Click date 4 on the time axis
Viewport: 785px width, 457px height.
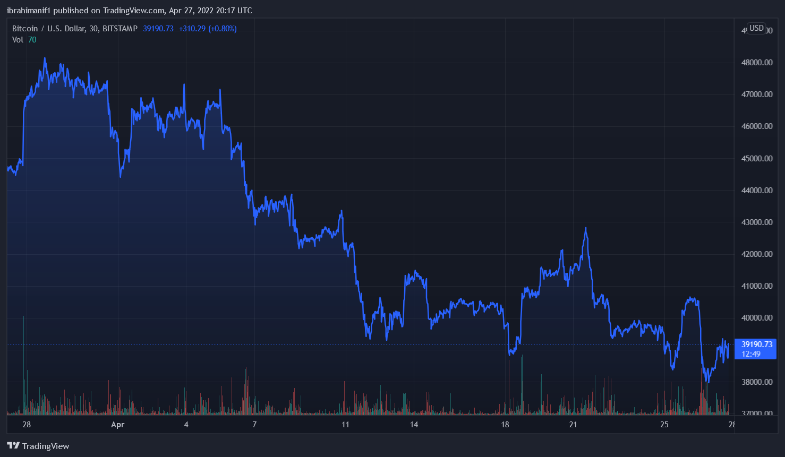tap(186, 425)
